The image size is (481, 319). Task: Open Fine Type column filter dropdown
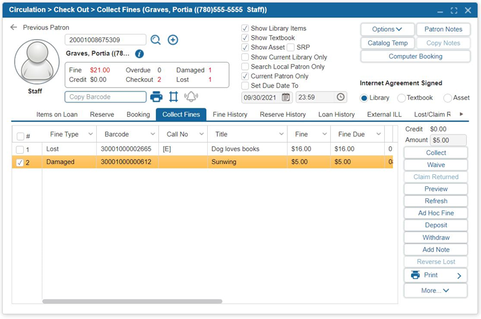90,135
